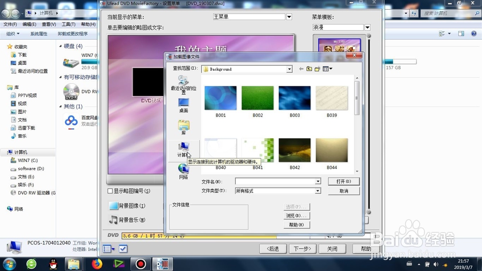This screenshot has height=271, width=482.
Task: Click the Open button in file dialog
Action: [344, 181]
